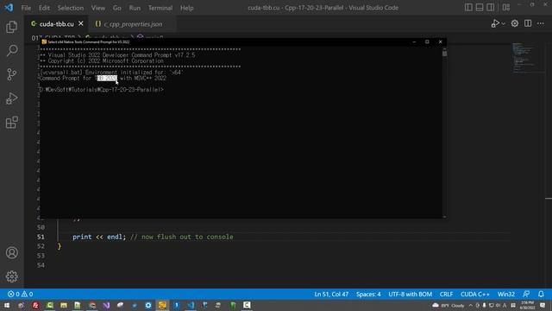Viewport: 552px width, 311px height.
Task: Open the Edit menu
Action: (x=44, y=8)
